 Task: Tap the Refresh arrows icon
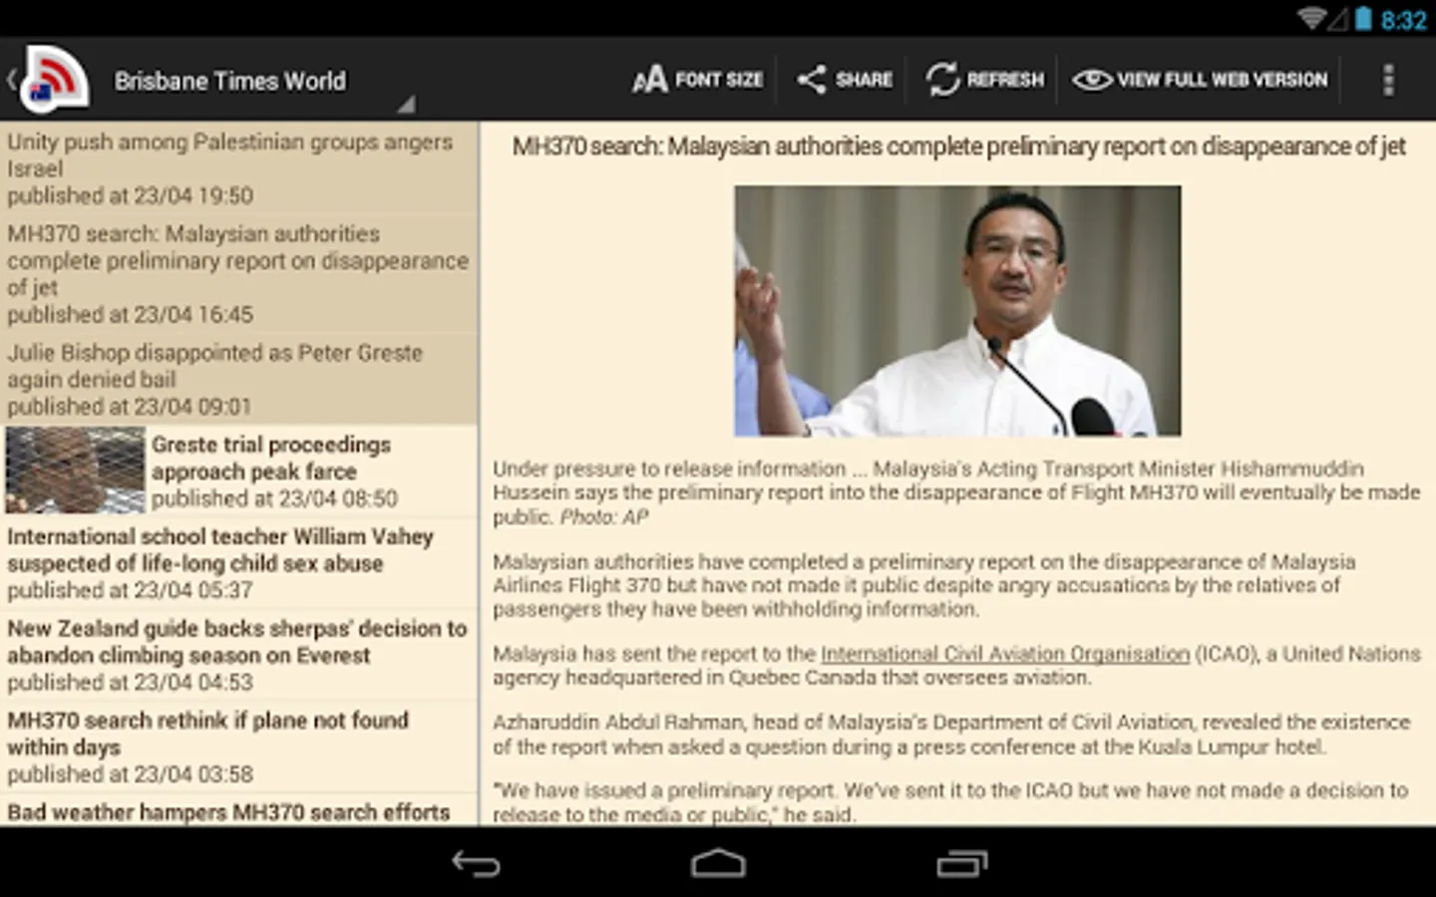pos(941,80)
